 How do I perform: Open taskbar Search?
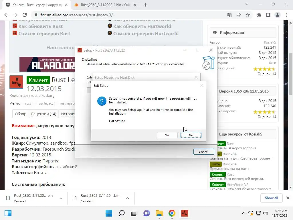point(121,213)
